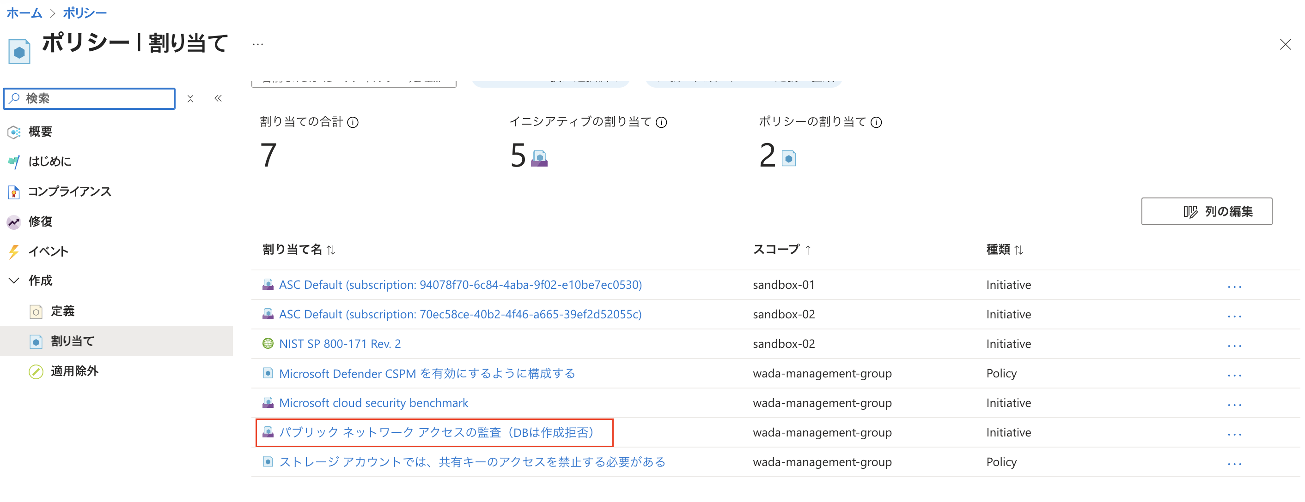
Task: Collapse the 作成 section chevron
Action: pyautogui.click(x=14, y=281)
